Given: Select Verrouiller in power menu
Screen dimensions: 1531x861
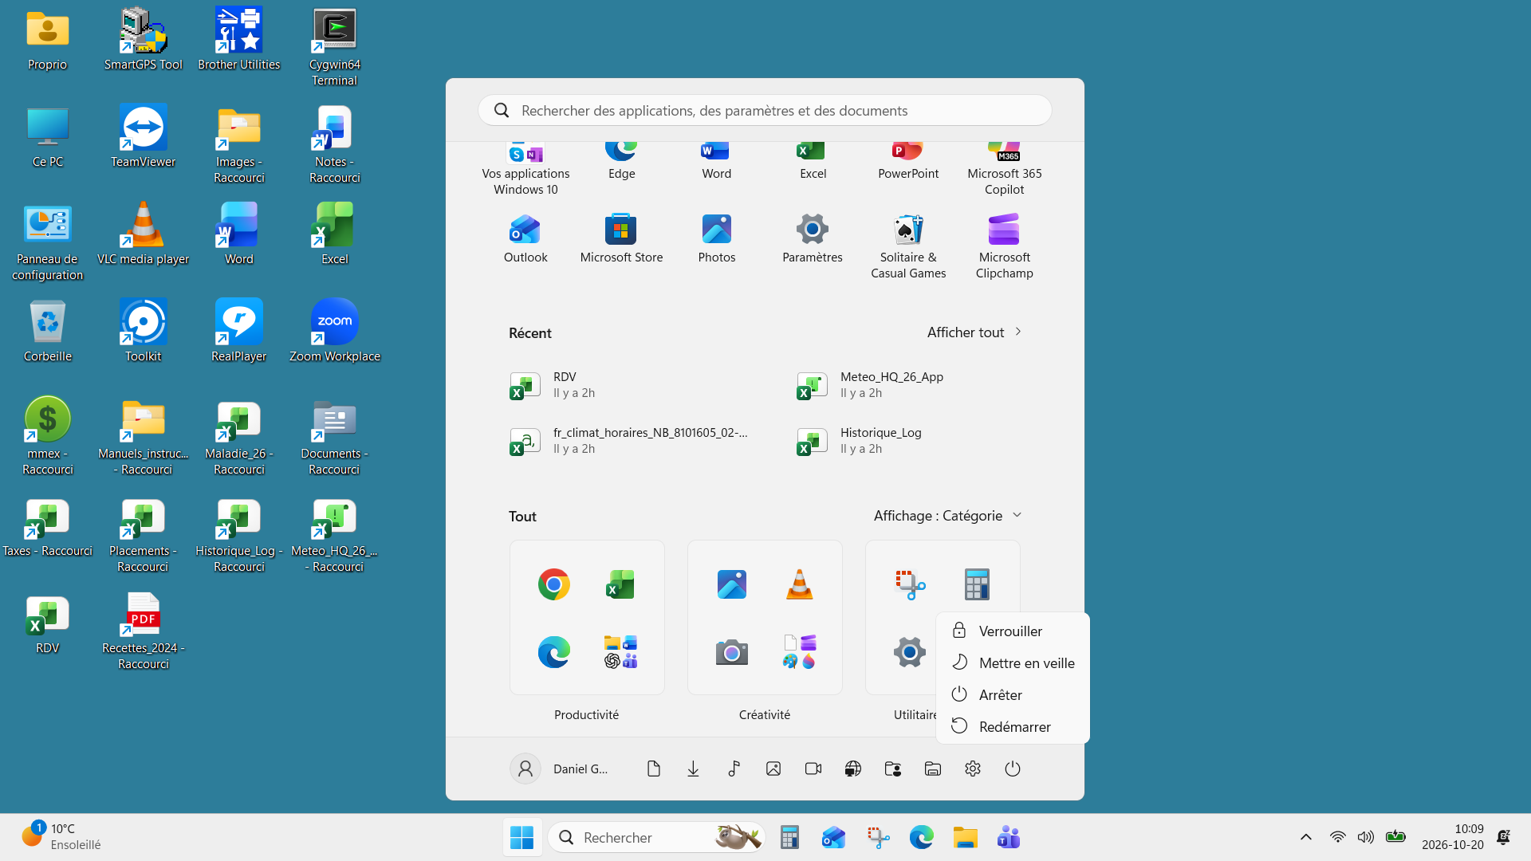Looking at the screenshot, I should coord(1012,631).
